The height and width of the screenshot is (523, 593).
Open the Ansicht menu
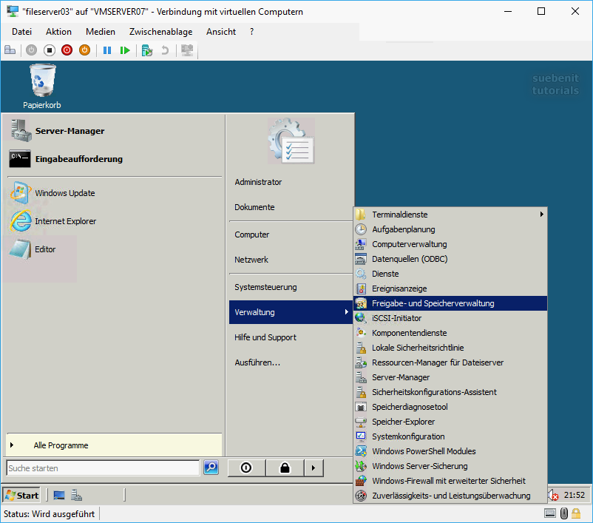[221, 32]
